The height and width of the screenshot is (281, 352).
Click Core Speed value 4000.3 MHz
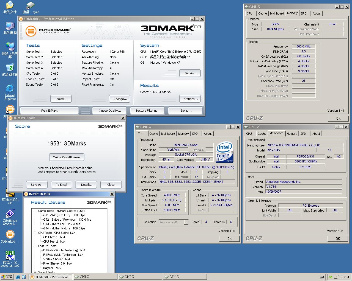point(172,195)
